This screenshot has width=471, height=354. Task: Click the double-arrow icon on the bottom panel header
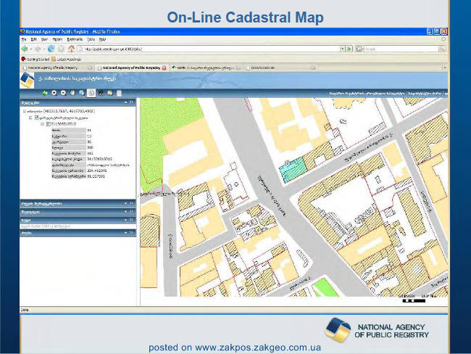[131, 233]
